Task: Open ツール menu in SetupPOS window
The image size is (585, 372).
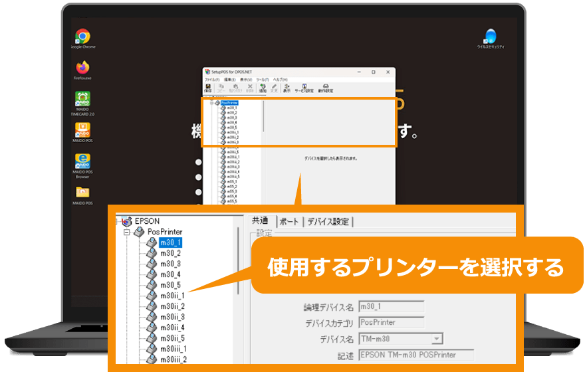Action: [x=263, y=80]
